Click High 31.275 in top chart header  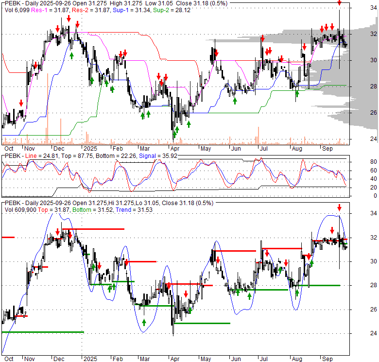tap(125, 3)
